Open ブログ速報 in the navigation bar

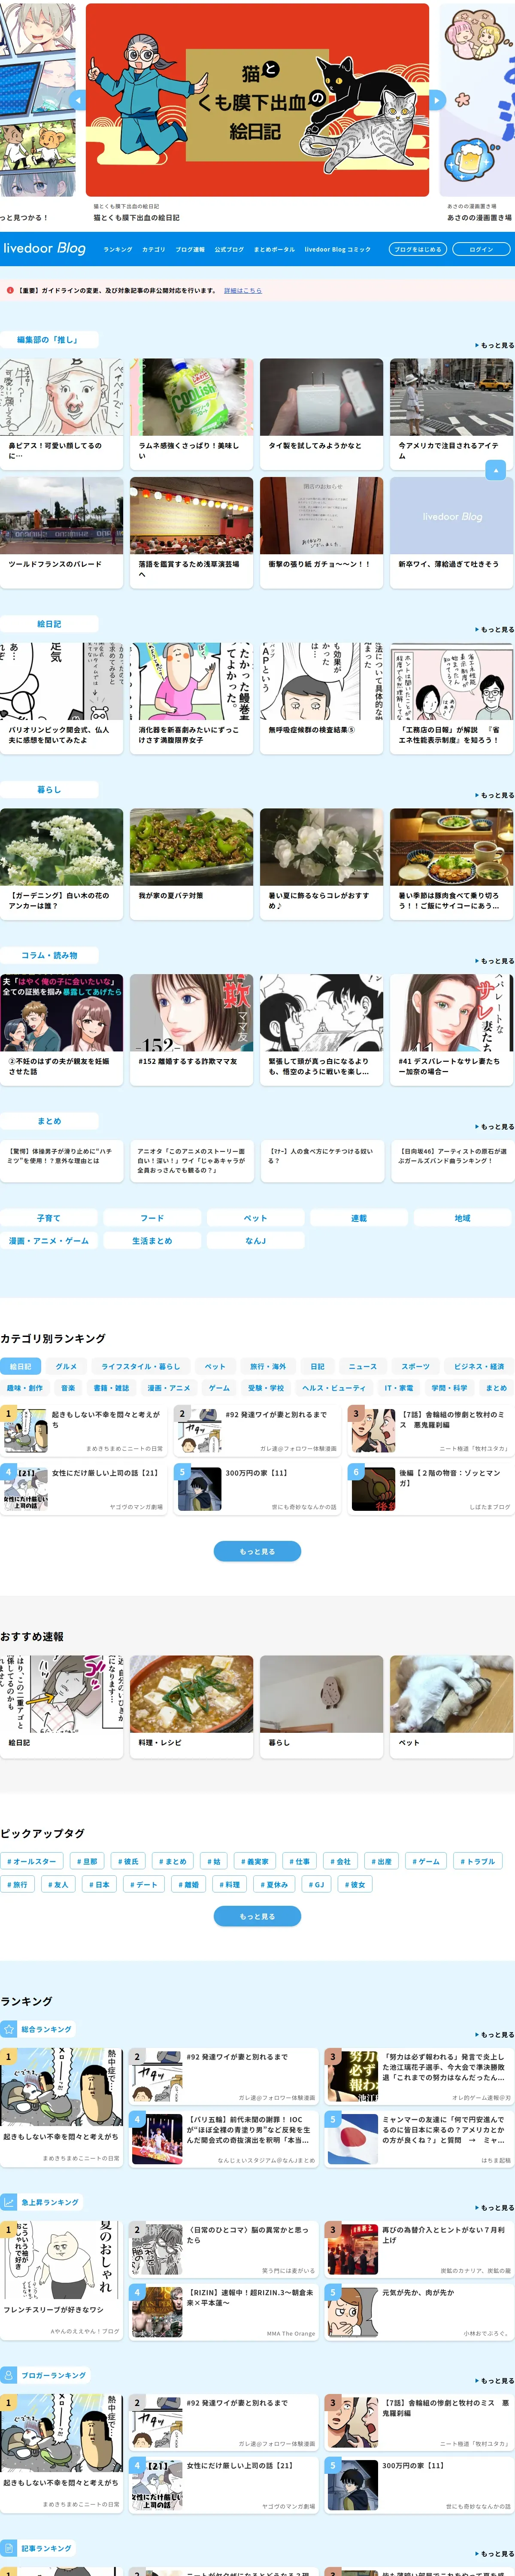[x=190, y=249]
